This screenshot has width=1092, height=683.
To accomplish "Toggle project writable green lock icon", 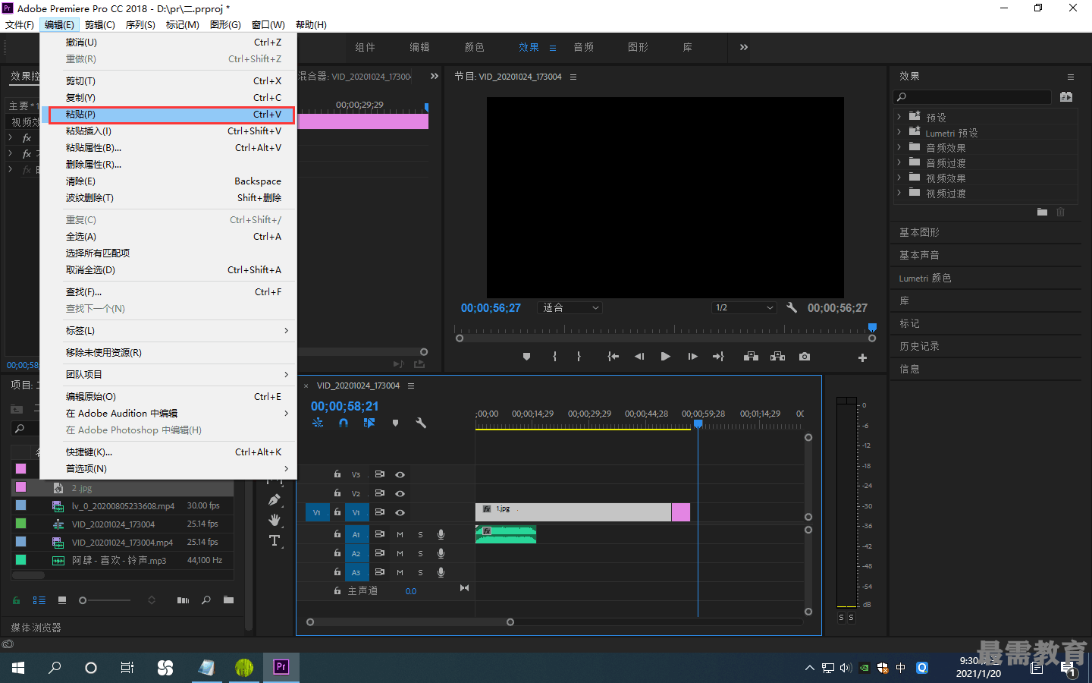I will click(16, 600).
